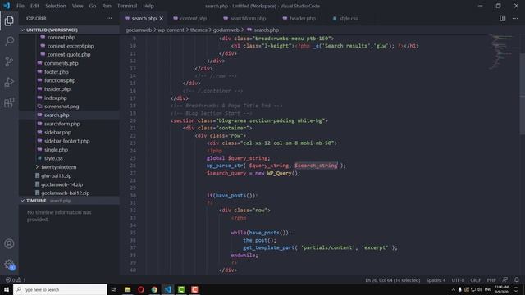This screenshot has width=525, height=295.
Task: Change indentation via Spaces: 4
Action: (x=436, y=280)
